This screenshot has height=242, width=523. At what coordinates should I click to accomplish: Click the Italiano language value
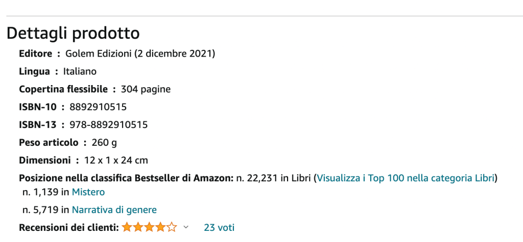point(80,71)
